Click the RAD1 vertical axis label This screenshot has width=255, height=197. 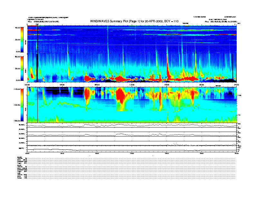pyautogui.click(x=25, y=70)
